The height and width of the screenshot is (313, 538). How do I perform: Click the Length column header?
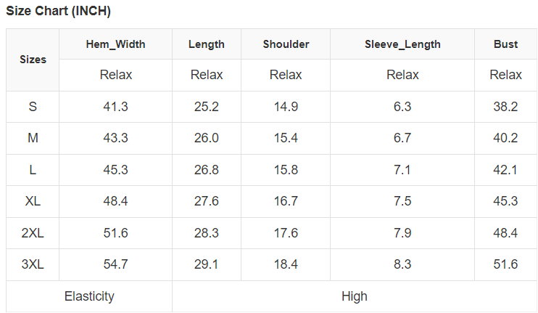click(207, 44)
